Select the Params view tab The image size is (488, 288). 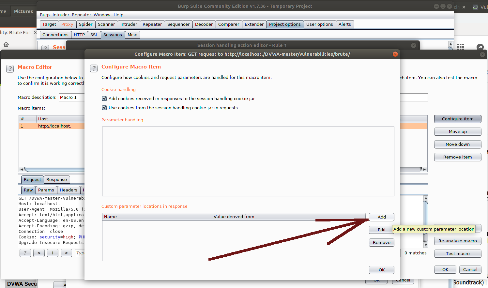(x=46, y=190)
